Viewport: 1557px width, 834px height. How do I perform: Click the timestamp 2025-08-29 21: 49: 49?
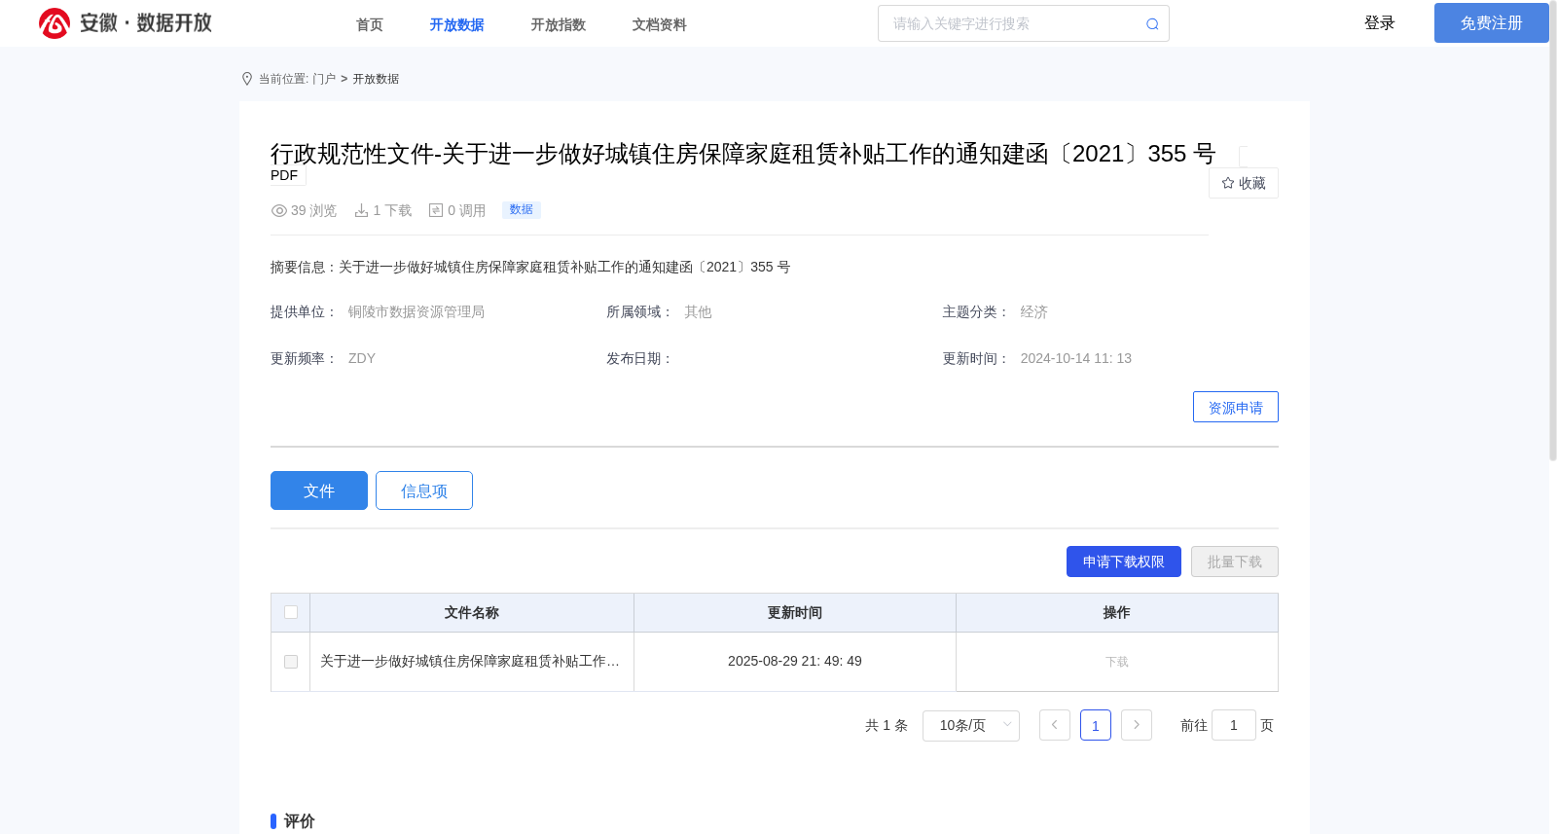point(795,662)
